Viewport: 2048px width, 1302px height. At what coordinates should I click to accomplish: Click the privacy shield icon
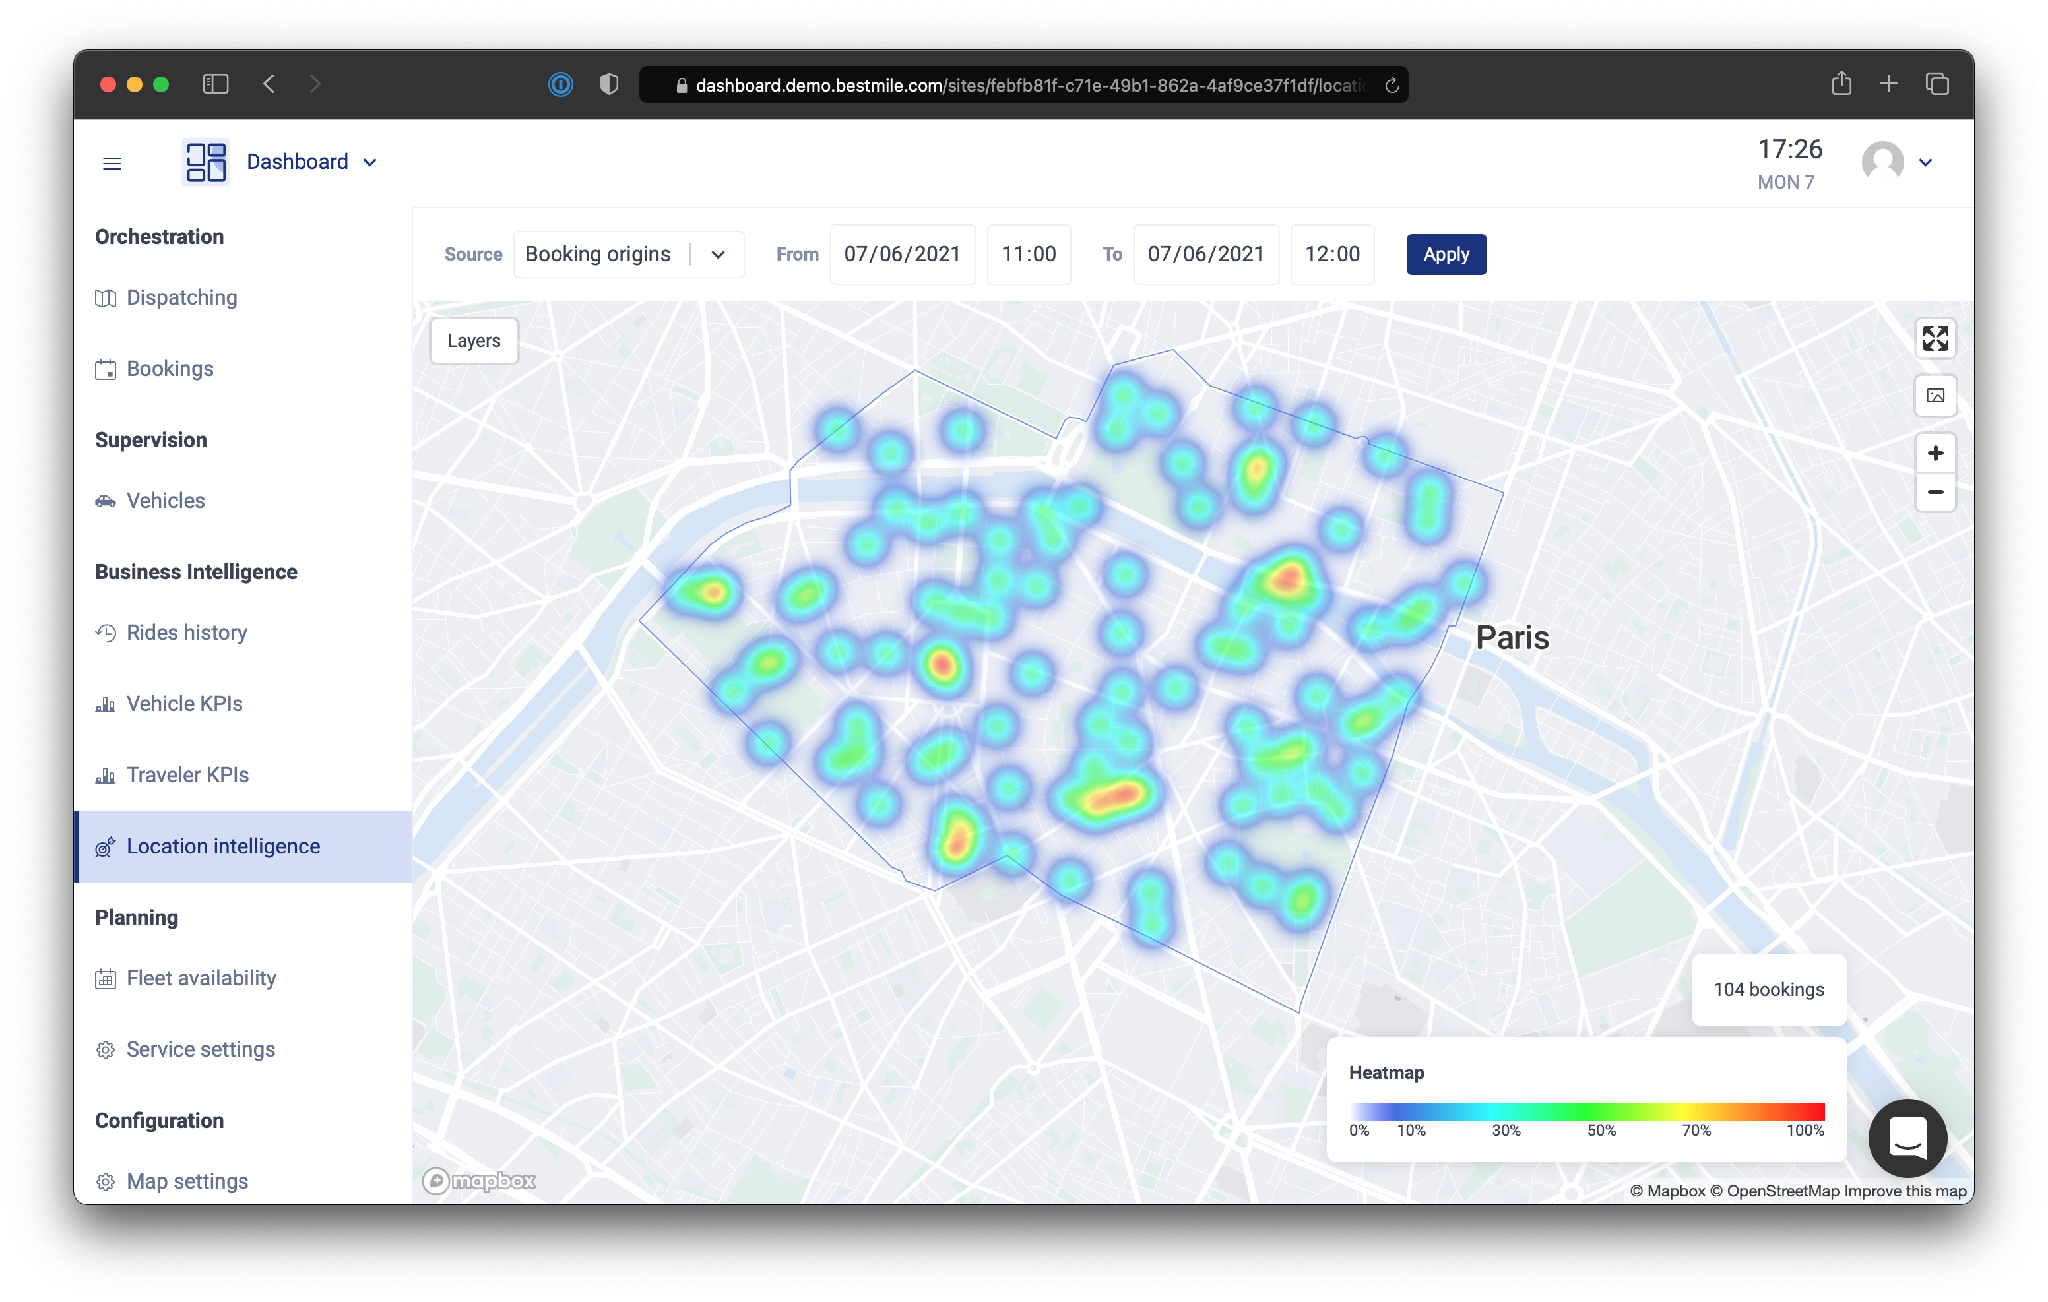(x=609, y=83)
